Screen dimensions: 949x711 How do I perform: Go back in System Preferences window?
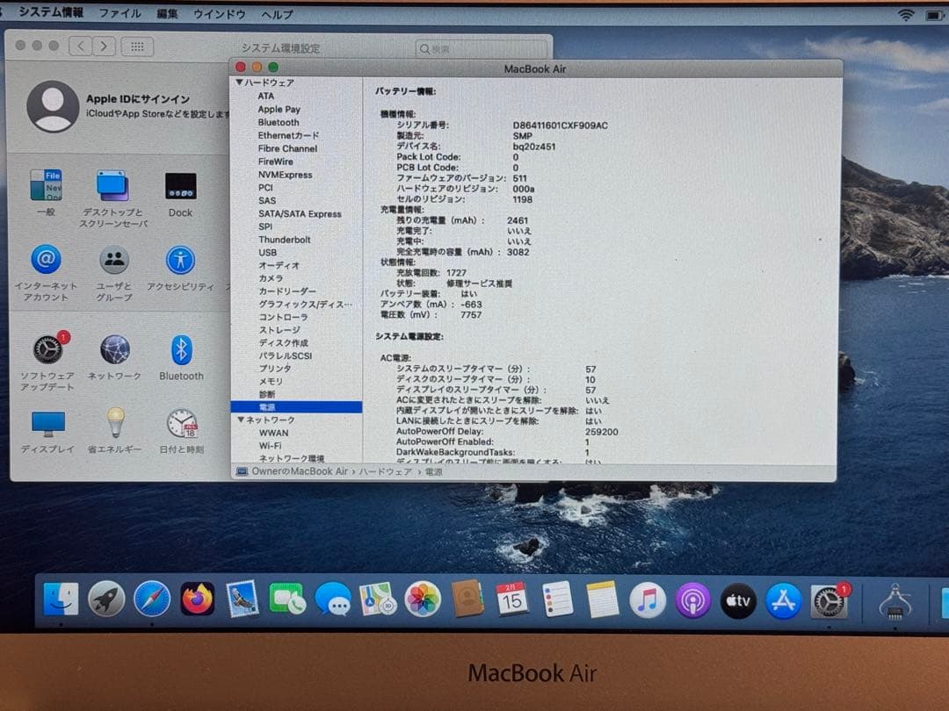81,46
